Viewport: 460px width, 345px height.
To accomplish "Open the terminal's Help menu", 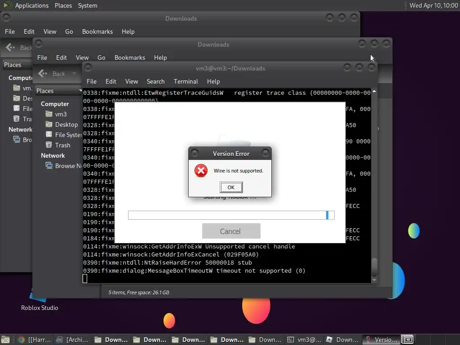I will (x=213, y=81).
